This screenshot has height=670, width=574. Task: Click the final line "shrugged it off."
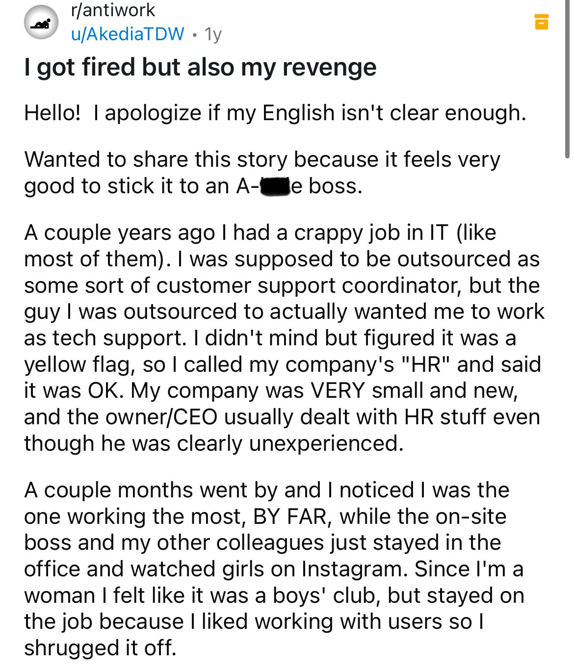coord(100,648)
